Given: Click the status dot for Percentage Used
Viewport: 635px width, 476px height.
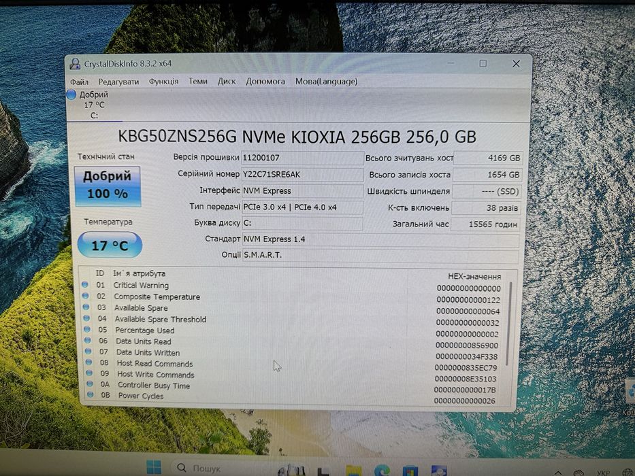Looking at the screenshot, I should [x=86, y=330].
